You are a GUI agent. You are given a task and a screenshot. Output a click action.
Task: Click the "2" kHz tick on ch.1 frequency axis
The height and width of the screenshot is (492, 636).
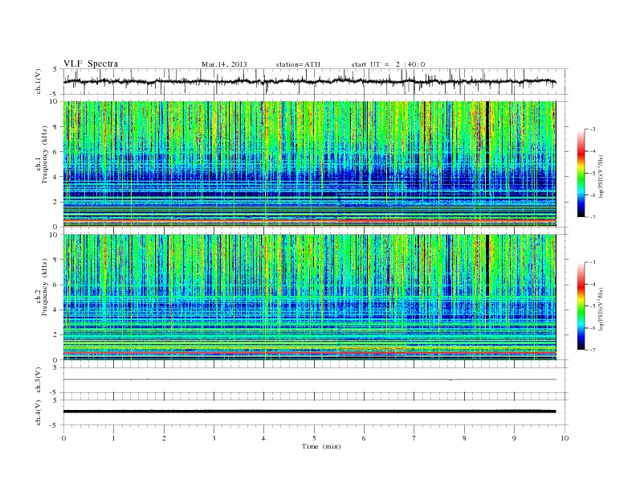tap(55, 202)
